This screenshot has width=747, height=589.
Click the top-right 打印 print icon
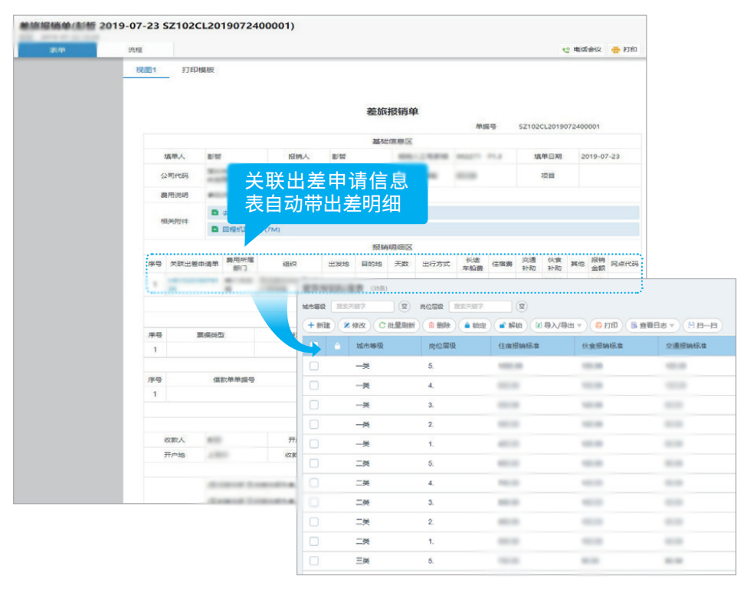624,50
